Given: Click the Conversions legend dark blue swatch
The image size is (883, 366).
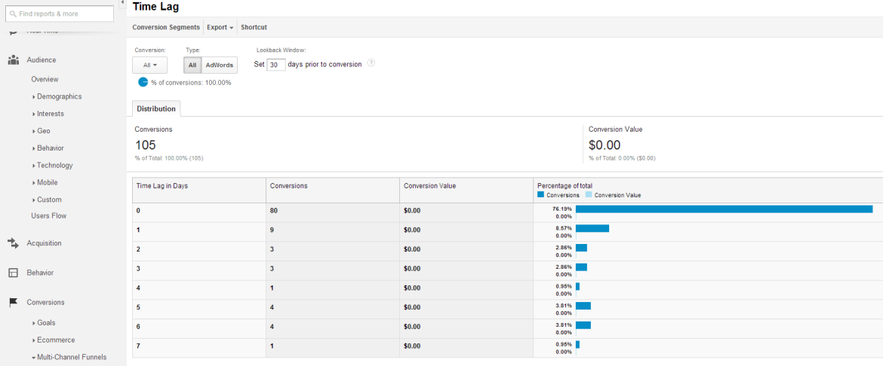Looking at the screenshot, I should coord(540,195).
